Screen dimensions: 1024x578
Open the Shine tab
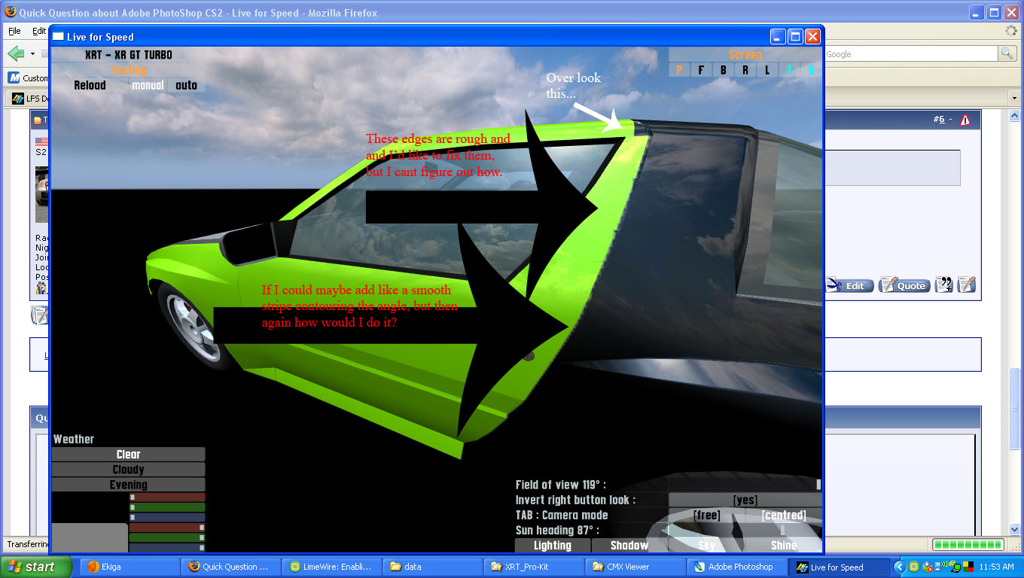point(784,546)
